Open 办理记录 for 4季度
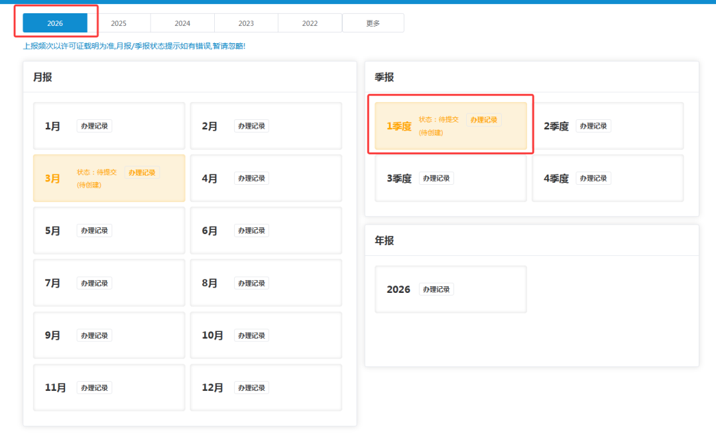This screenshot has height=434, width=716. (x=593, y=178)
